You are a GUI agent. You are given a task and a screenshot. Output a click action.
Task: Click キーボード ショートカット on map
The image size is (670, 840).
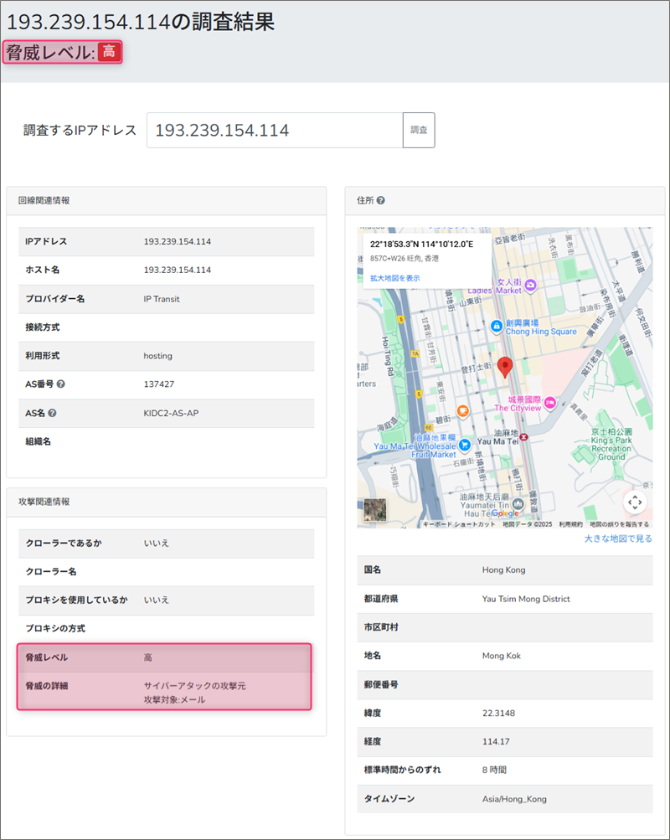459,524
